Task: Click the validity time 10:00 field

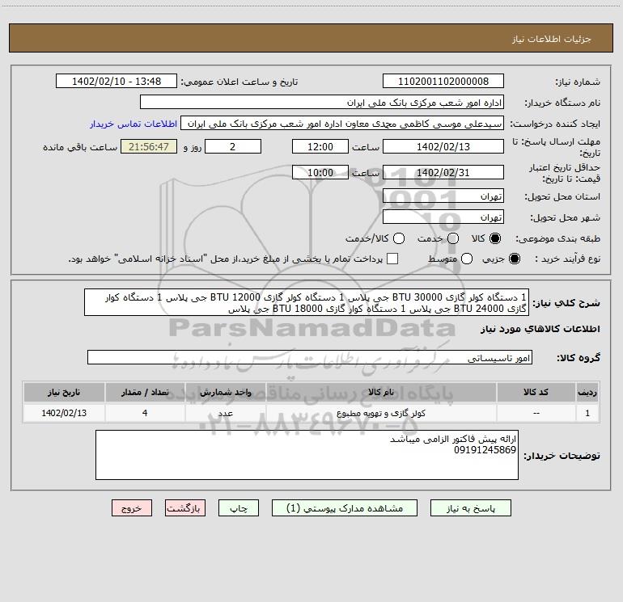Action: click(x=320, y=172)
